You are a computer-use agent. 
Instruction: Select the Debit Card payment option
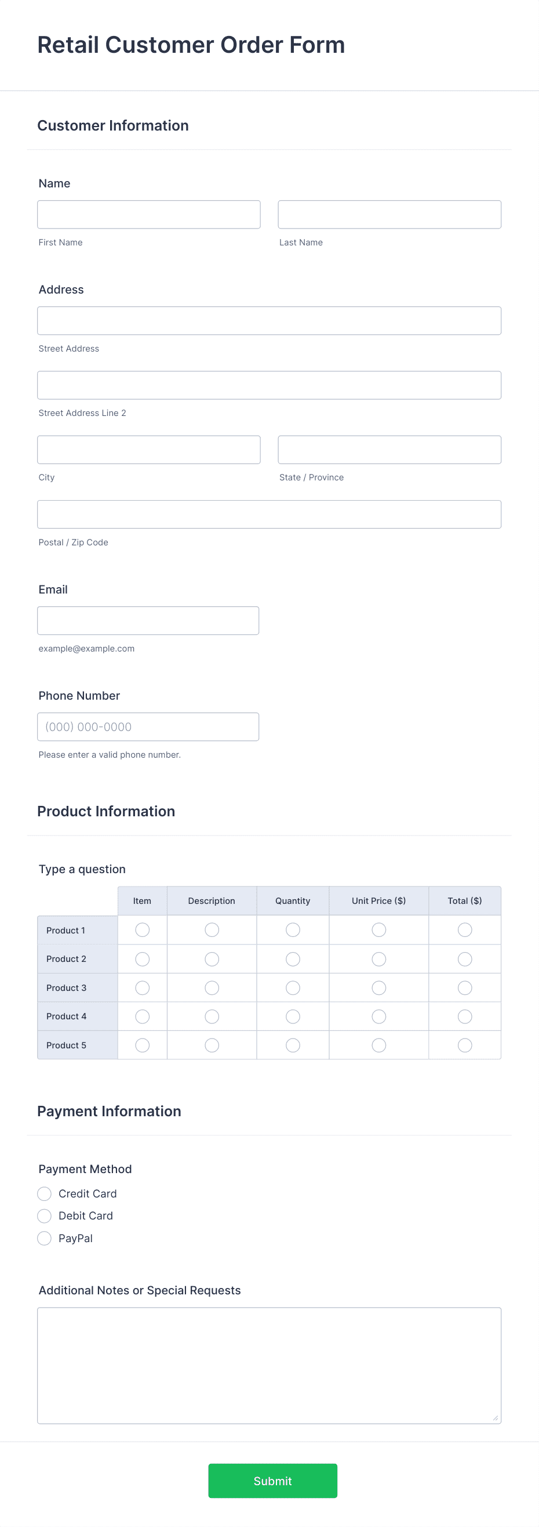click(x=44, y=1215)
